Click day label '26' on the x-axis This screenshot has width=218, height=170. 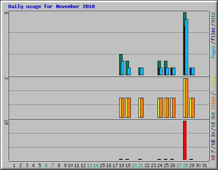172,165
